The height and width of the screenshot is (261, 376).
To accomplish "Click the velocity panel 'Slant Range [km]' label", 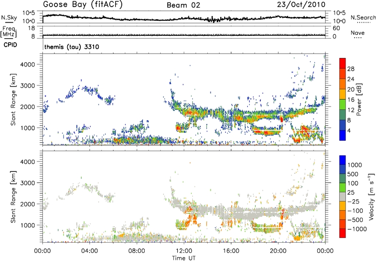I will tap(13, 197).
